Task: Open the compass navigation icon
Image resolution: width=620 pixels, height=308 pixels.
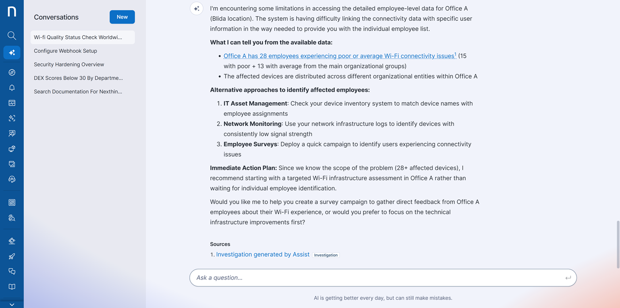Action: pyautogui.click(x=12, y=72)
